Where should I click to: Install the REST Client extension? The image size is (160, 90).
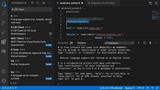coord(48,45)
